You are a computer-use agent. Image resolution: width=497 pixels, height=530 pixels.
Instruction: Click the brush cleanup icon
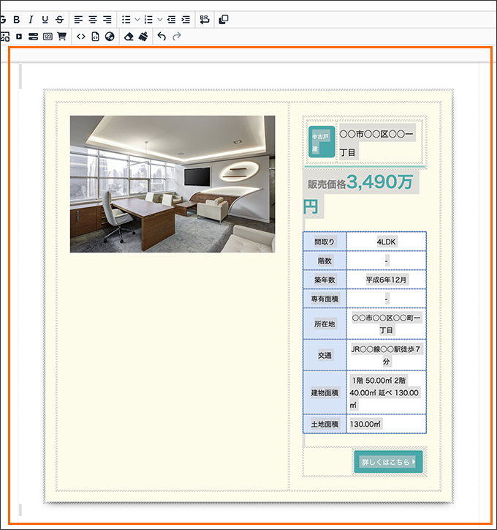(143, 37)
